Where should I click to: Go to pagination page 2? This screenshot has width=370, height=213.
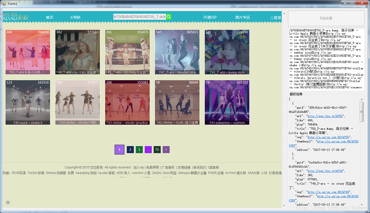click(x=130, y=149)
